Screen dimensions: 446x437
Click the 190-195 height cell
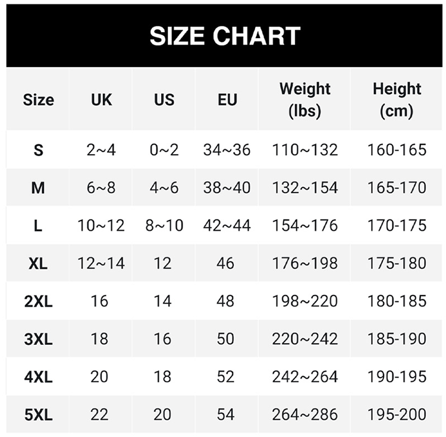[x=397, y=376]
